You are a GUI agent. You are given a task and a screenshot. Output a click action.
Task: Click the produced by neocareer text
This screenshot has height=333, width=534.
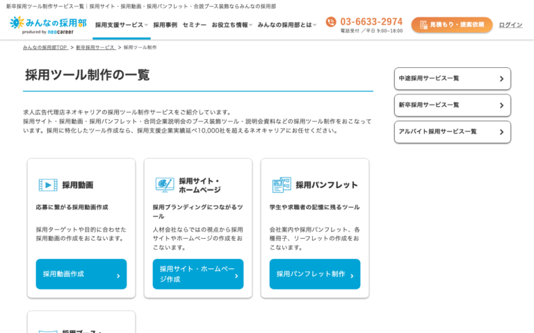click(x=48, y=32)
